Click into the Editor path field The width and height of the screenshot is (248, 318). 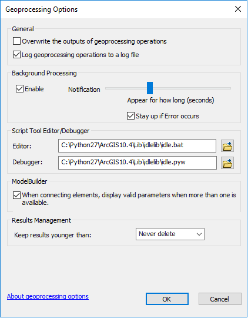(x=137, y=145)
